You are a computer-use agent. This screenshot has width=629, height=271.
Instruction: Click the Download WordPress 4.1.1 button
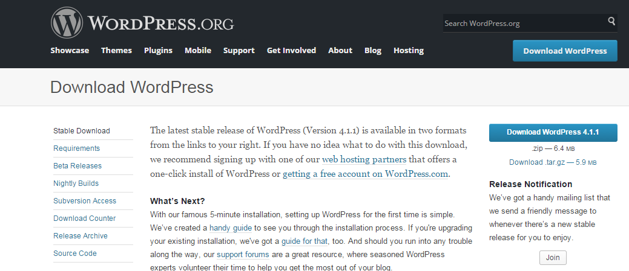pos(553,132)
